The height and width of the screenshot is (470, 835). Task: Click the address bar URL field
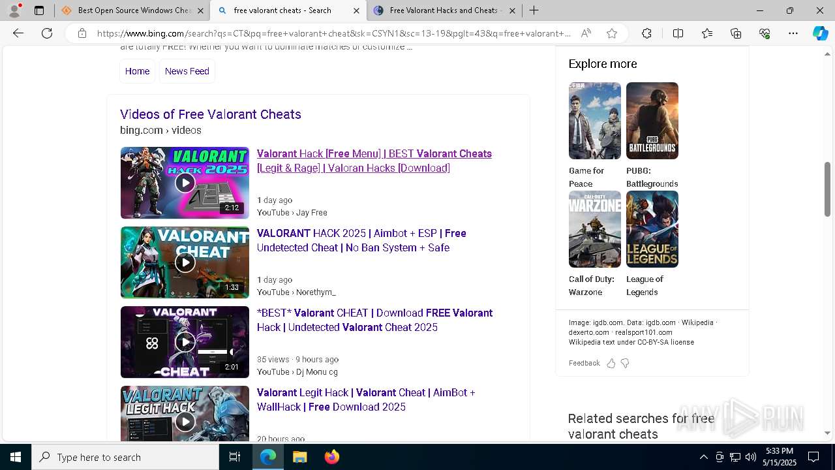tap(334, 33)
